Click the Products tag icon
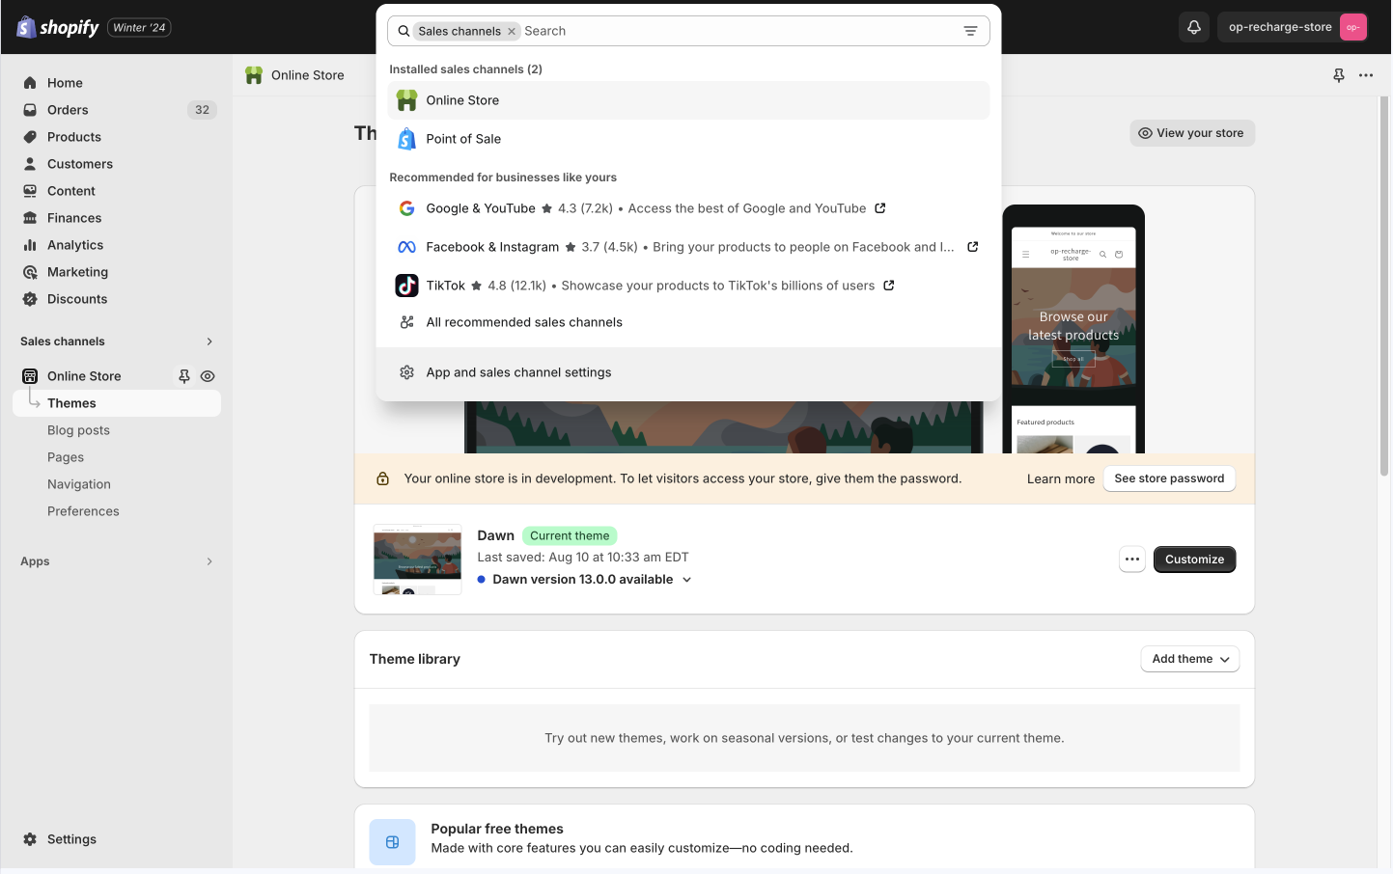Viewport: 1393px width, 874px height. 30,137
